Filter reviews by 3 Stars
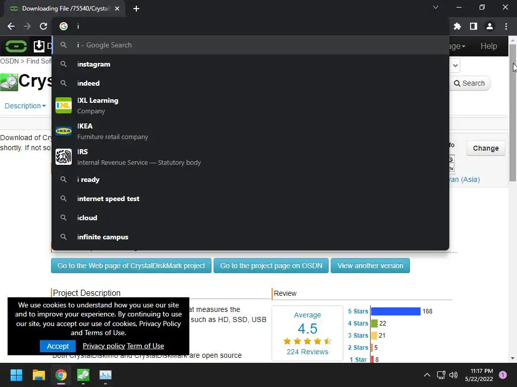517x387 pixels. coord(358,335)
